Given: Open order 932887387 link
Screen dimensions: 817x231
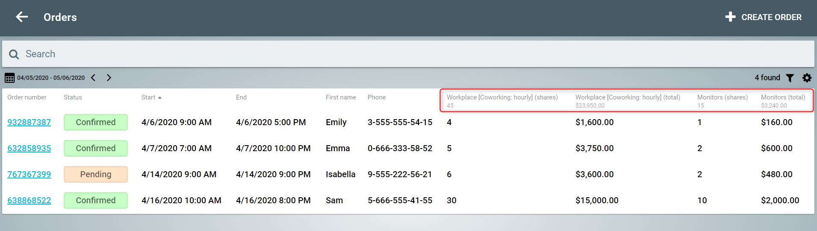Looking at the screenshot, I should coord(29,122).
